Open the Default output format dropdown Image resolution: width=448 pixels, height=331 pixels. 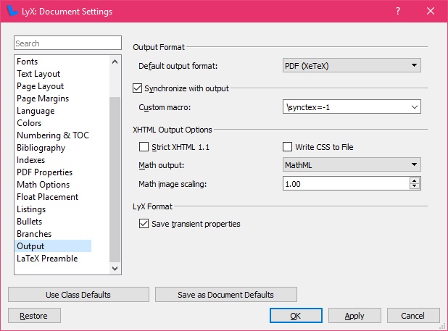pos(352,66)
